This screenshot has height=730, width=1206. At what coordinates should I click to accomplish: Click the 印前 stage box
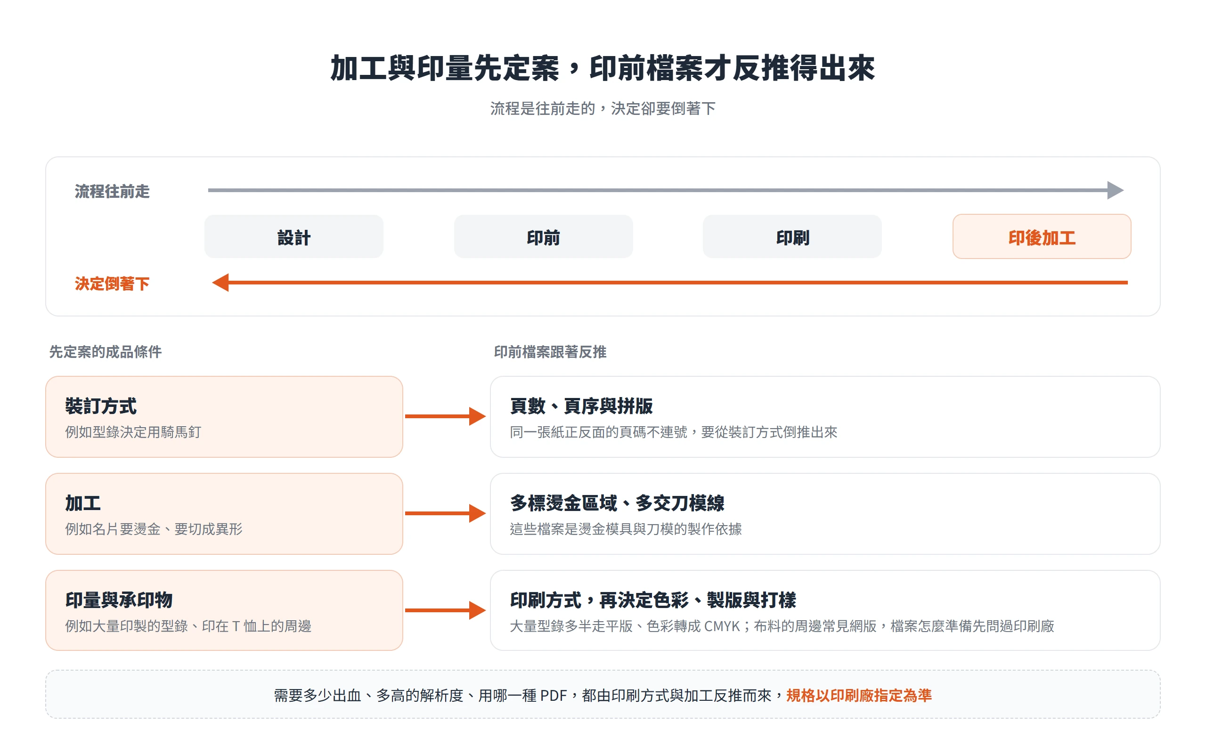543,237
